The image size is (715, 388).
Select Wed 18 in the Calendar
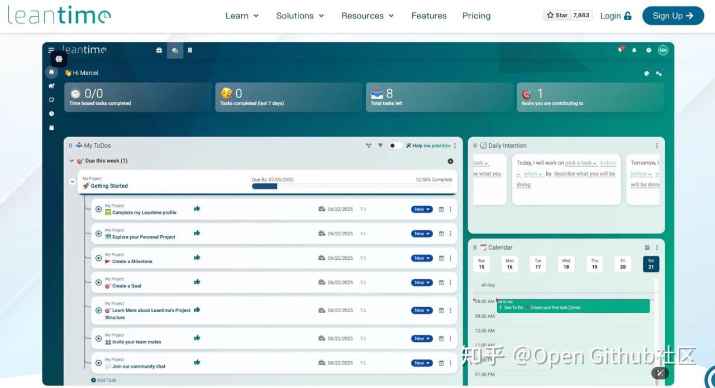click(x=566, y=264)
